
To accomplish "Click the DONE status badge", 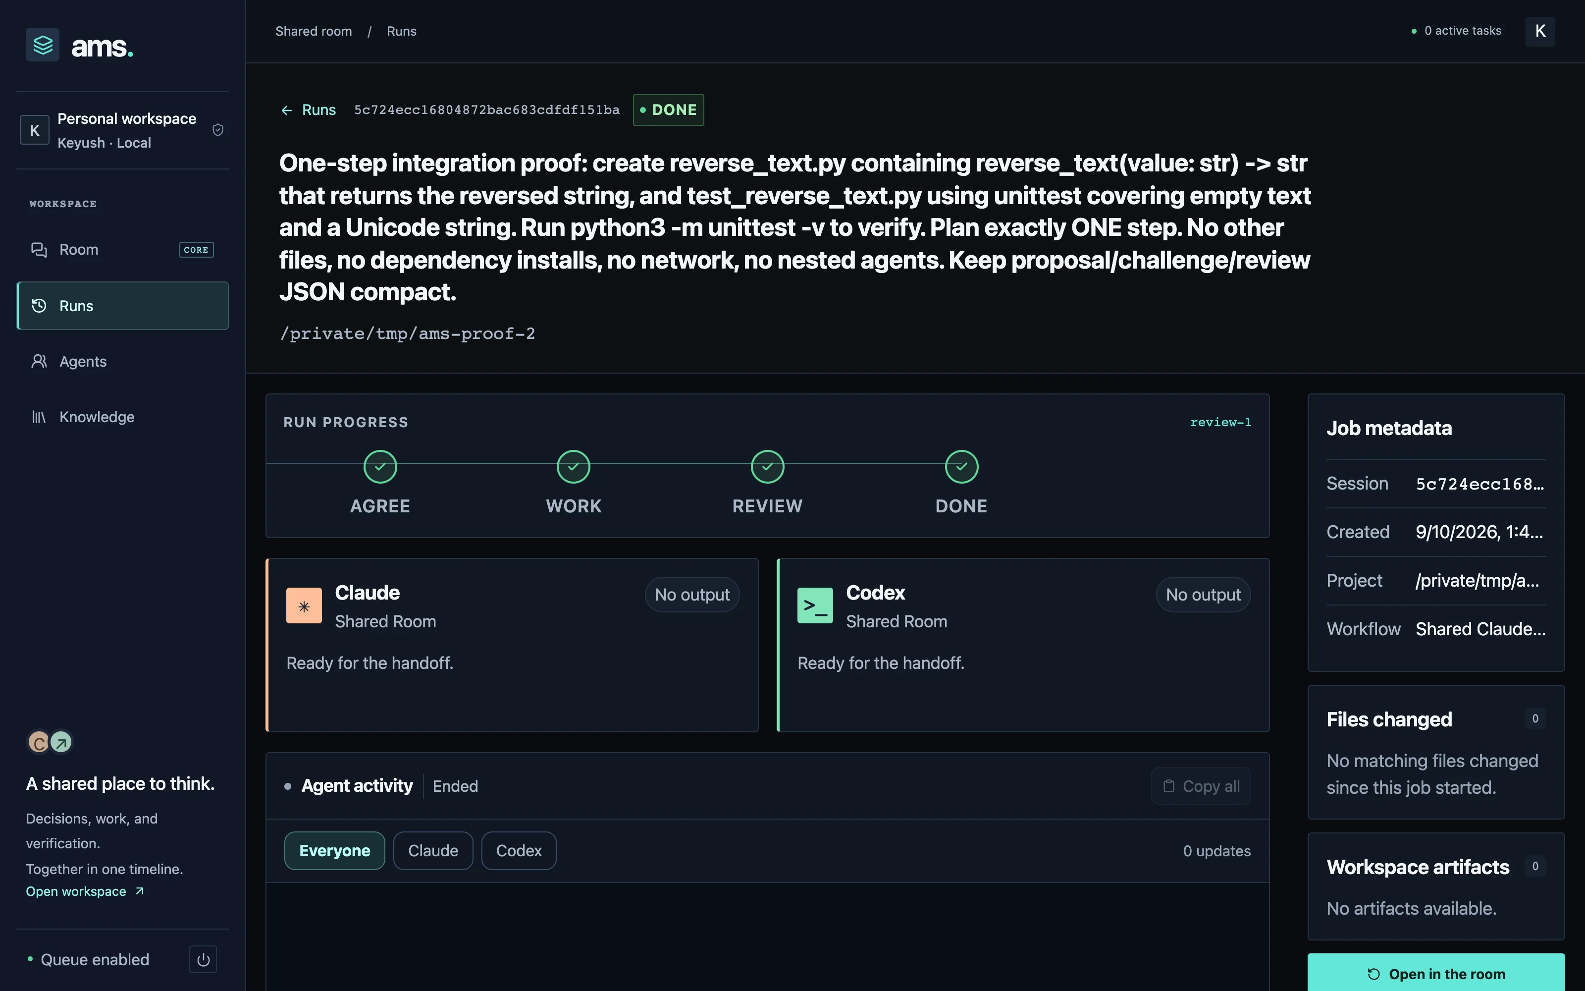I will click(x=669, y=110).
